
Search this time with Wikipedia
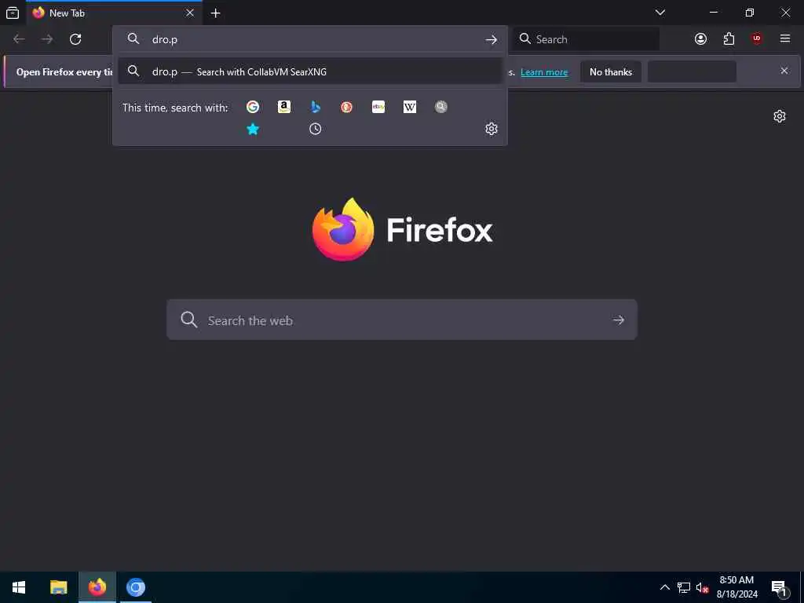410,107
